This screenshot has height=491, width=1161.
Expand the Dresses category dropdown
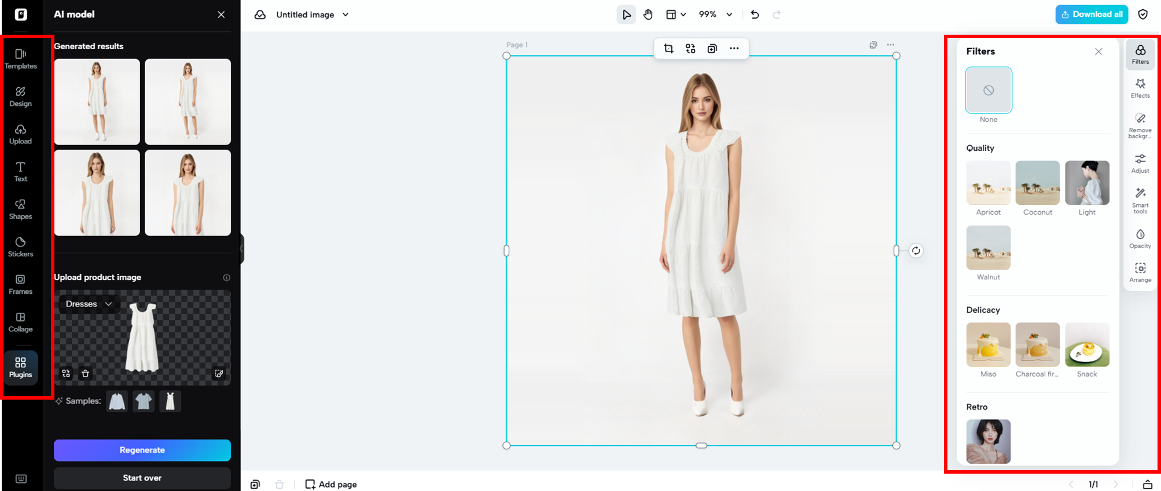(89, 304)
